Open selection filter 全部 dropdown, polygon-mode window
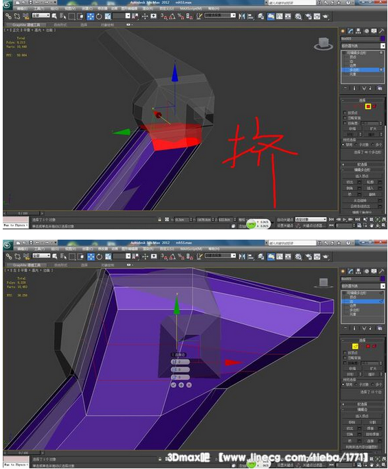This screenshot has height=469, width=388. (x=41, y=15)
